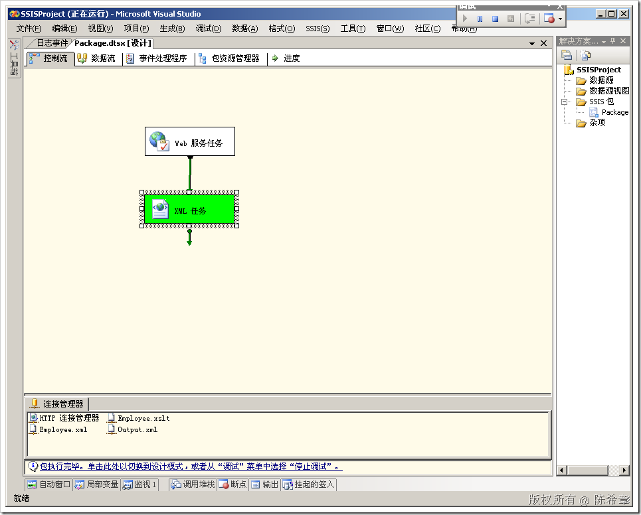641x515 pixels.
Task: Select the 数据源视图 folder
Action: click(603, 91)
